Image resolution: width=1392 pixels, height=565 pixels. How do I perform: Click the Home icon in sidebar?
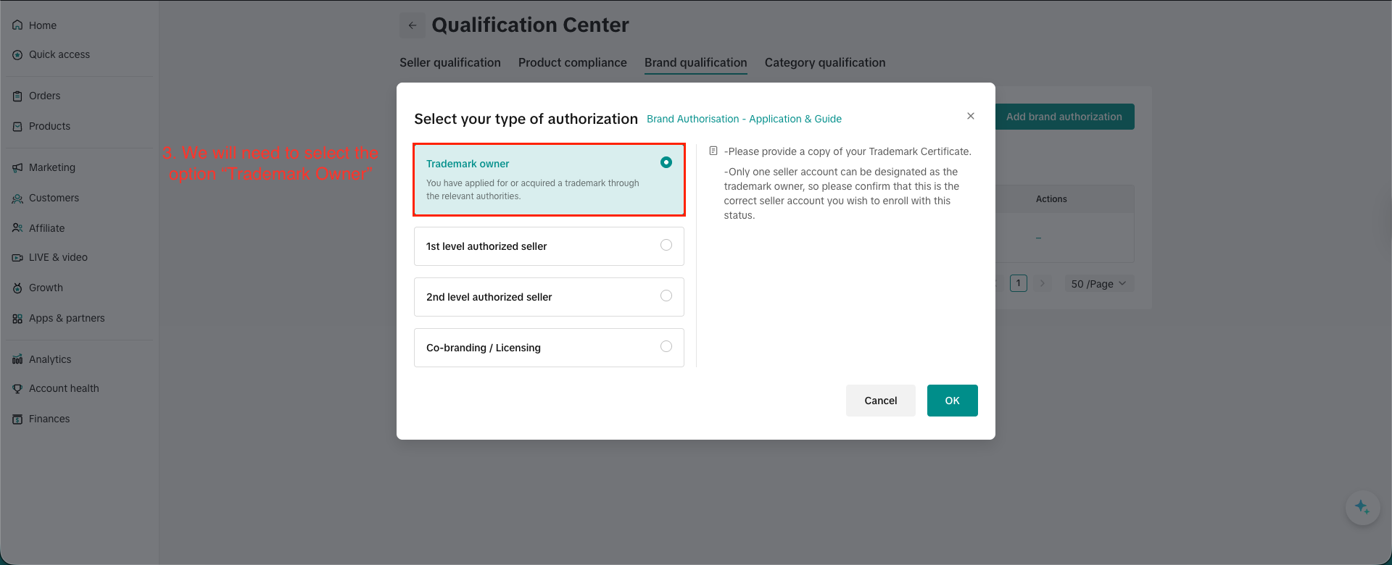[x=17, y=25]
